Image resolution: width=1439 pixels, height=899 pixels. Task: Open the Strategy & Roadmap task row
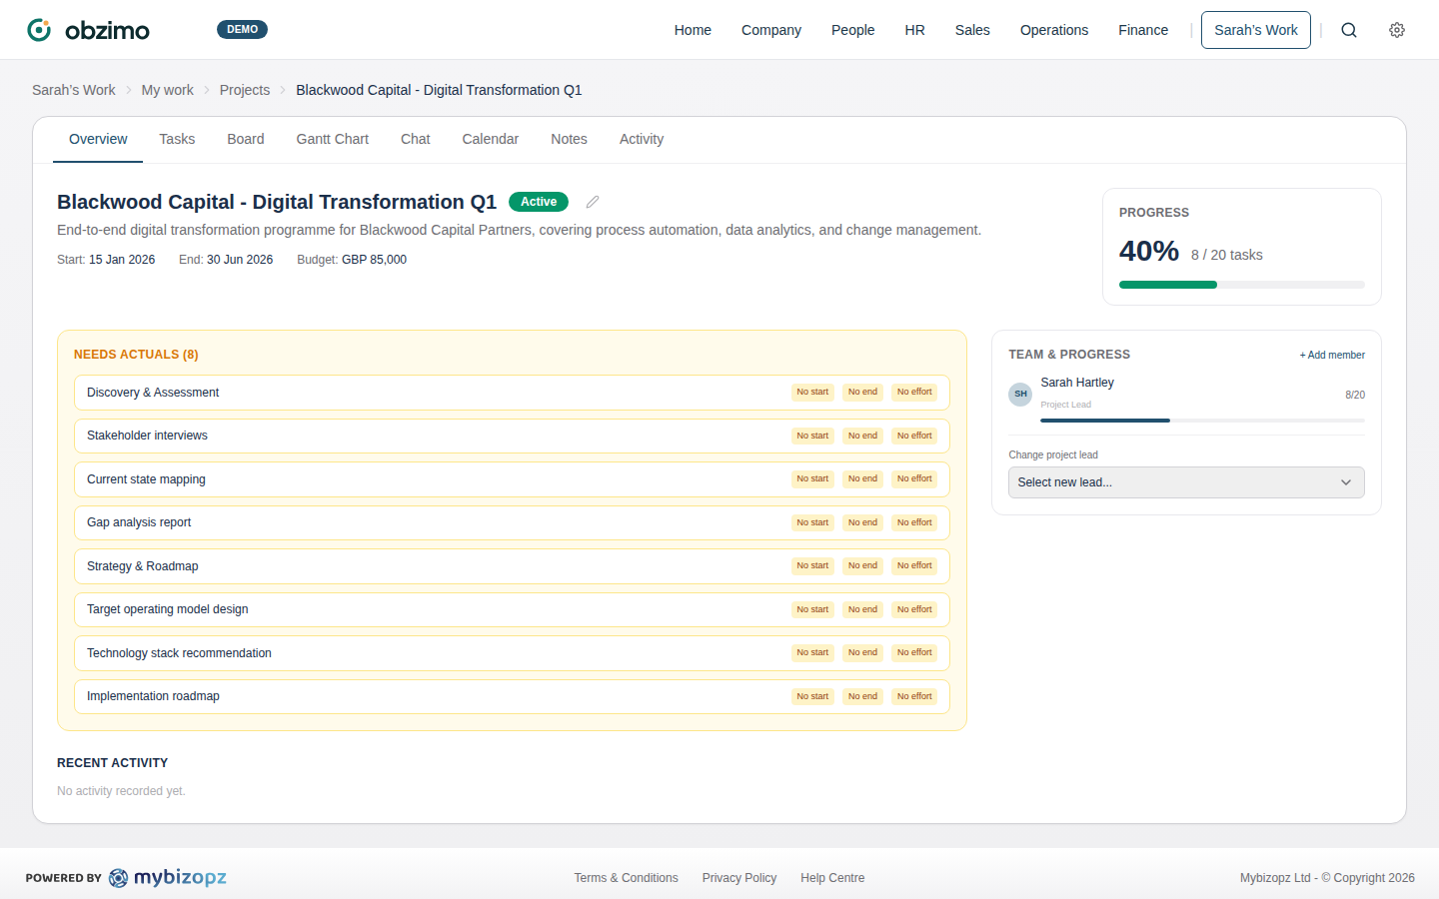tap(512, 566)
